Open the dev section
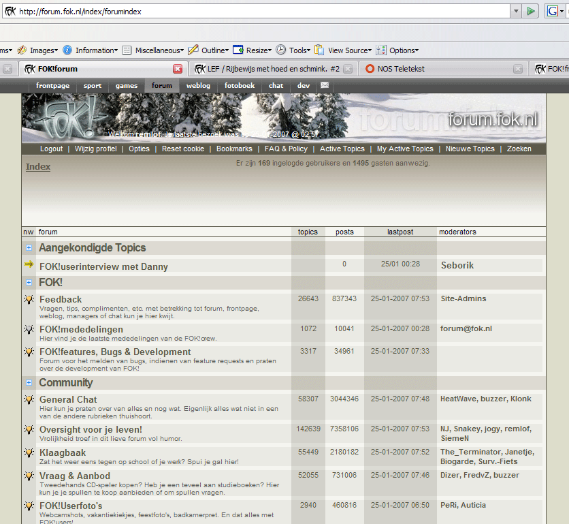569x524 pixels. [304, 86]
